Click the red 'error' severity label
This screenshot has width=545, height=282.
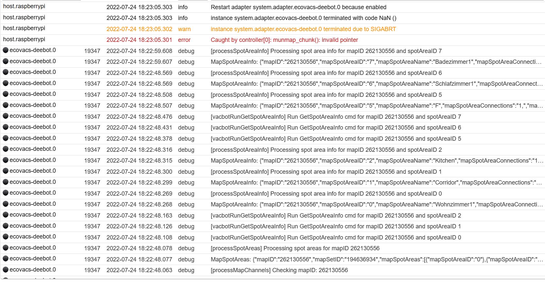[184, 40]
